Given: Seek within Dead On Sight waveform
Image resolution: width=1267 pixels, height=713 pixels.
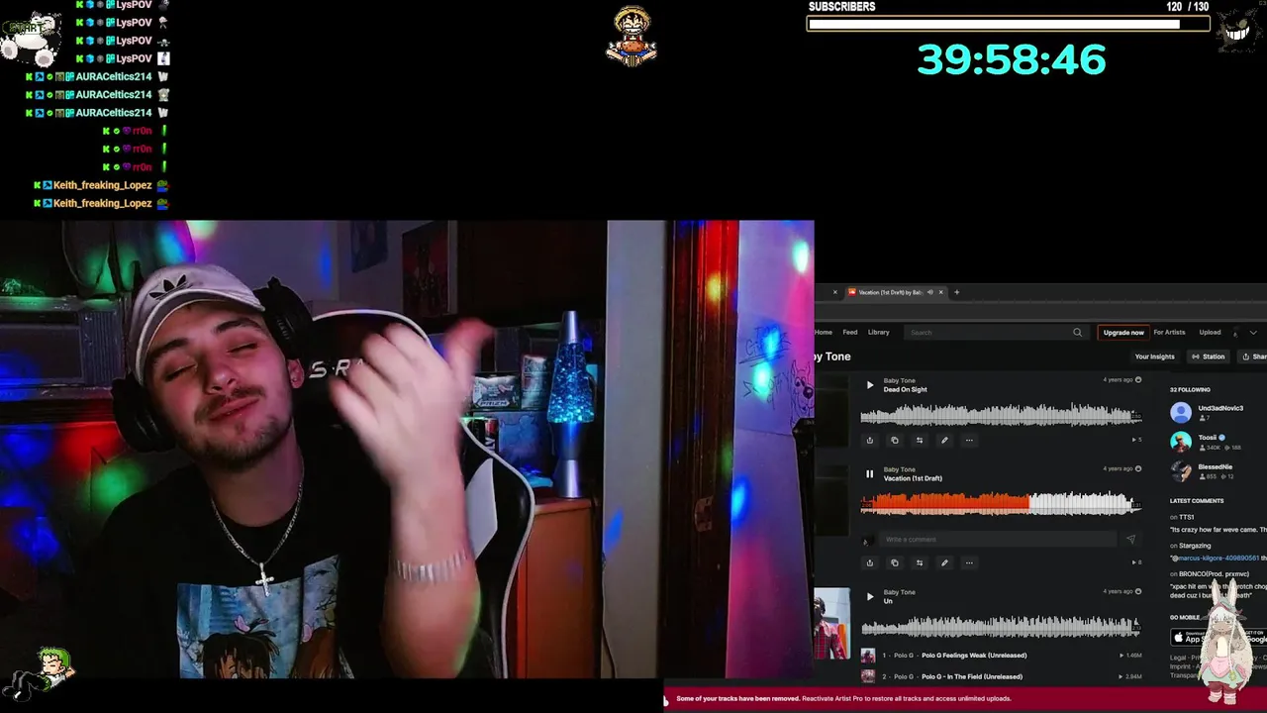Looking at the screenshot, I should [x=1000, y=416].
